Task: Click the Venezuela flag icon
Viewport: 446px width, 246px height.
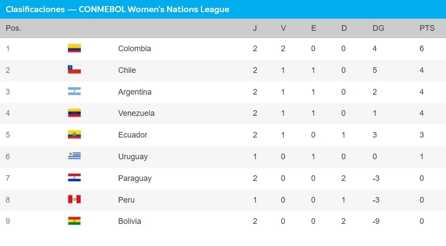Action: pos(74,113)
